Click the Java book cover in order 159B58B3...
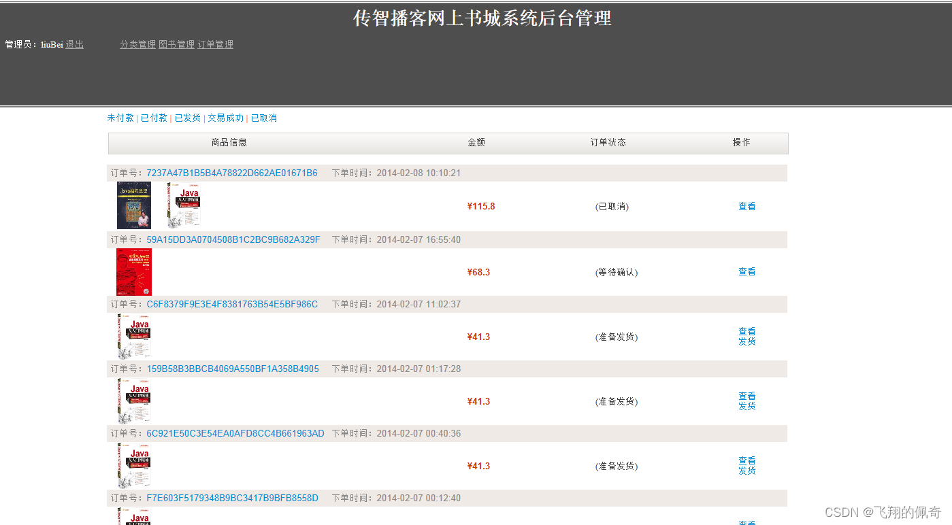 [134, 401]
